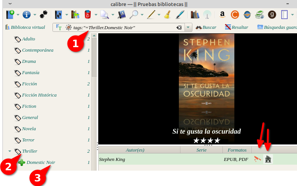The width and height of the screenshot is (297, 186).
Task: Open the book details dropdown arrow
Action: pyautogui.click(x=34, y=15)
